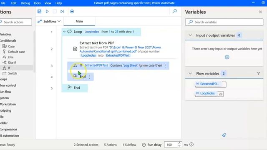This screenshot has height=150, width=267.
Task: Click the '2 Selected actions' status text
Action: [x=86, y=145]
